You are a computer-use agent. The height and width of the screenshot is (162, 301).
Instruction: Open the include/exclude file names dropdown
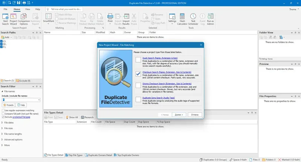pyautogui.click(x=39, y=100)
